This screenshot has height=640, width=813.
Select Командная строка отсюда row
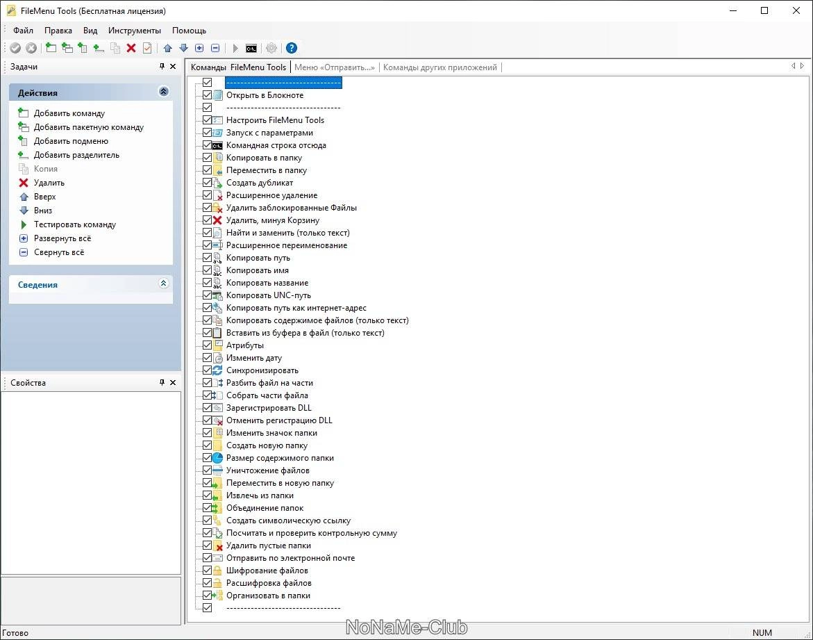[x=276, y=145]
